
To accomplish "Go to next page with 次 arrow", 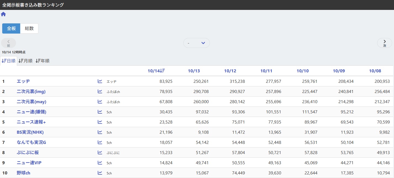I will (384, 43).
